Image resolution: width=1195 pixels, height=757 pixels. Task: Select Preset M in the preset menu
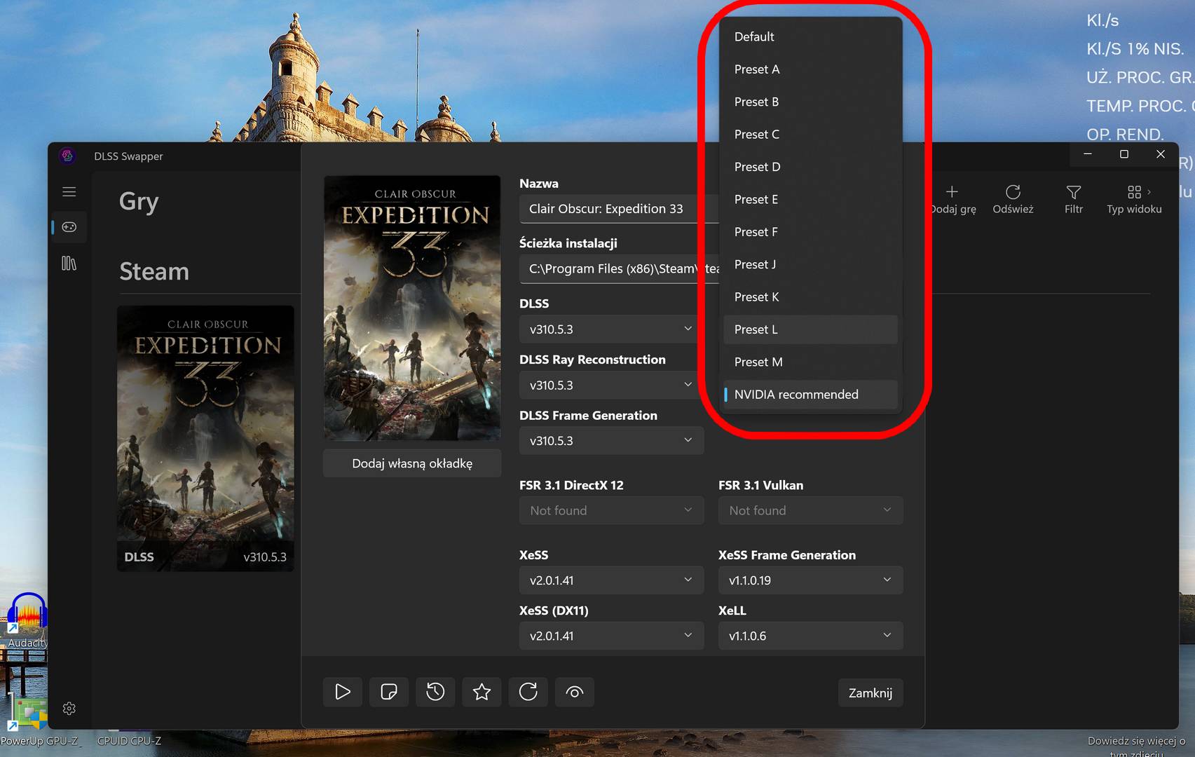click(x=810, y=362)
